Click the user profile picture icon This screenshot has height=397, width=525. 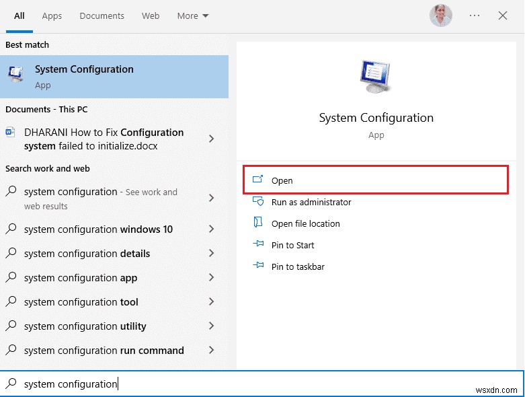pyautogui.click(x=441, y=15)
